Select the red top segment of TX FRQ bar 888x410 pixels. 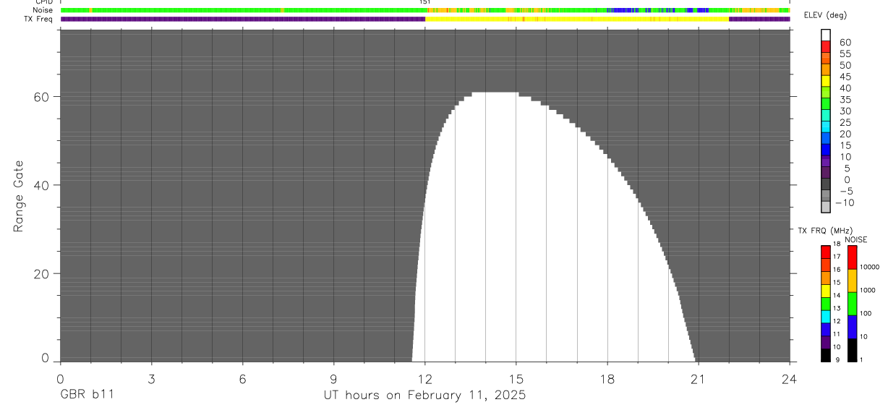pos(825,251)
